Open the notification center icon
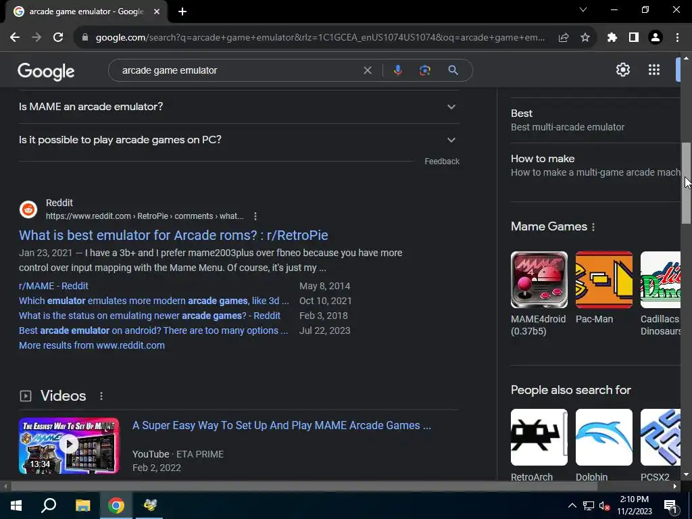Viewport: 692px width, 519px height. point(670,505)
